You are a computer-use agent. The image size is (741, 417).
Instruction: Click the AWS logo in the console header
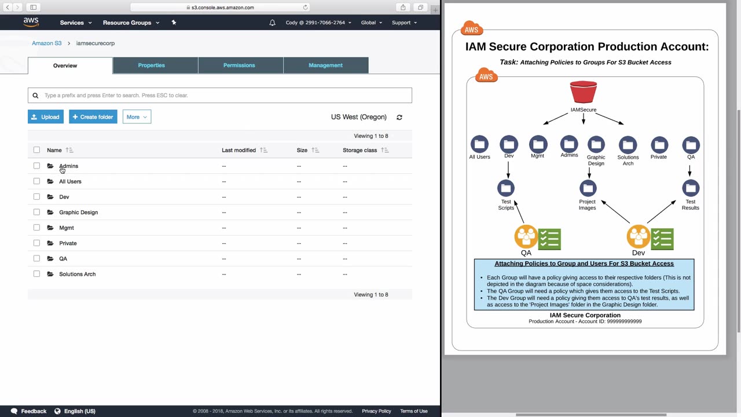31,22
